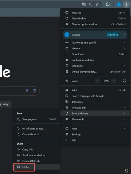Click the Help question mark icon
The width and height of the screenshot is (131, 174).
[x=67, y=128]
